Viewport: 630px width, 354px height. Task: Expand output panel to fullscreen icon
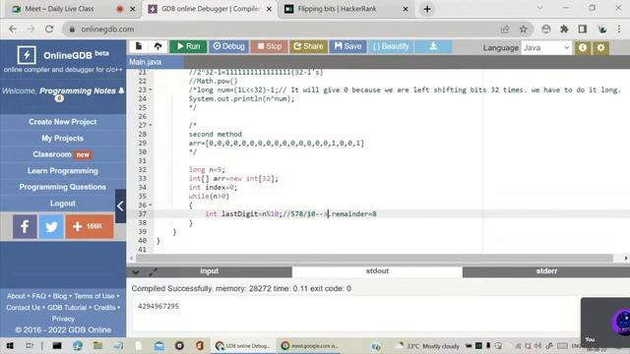[154, 272]
